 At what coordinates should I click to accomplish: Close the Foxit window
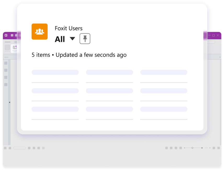[x=218, y=35]
